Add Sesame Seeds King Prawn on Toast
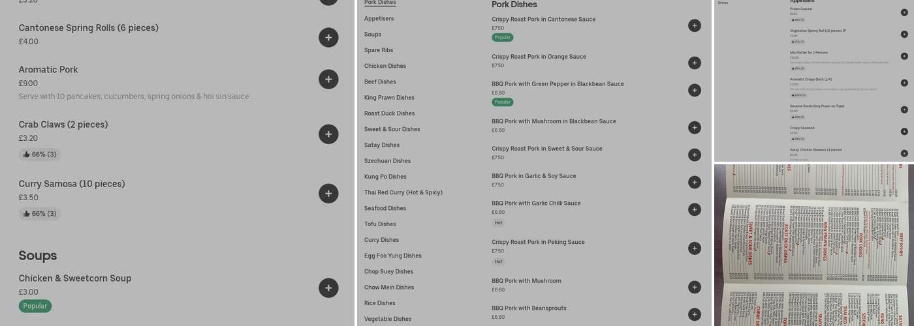Screen dimensions: 914x326 (x=904, y=110)
